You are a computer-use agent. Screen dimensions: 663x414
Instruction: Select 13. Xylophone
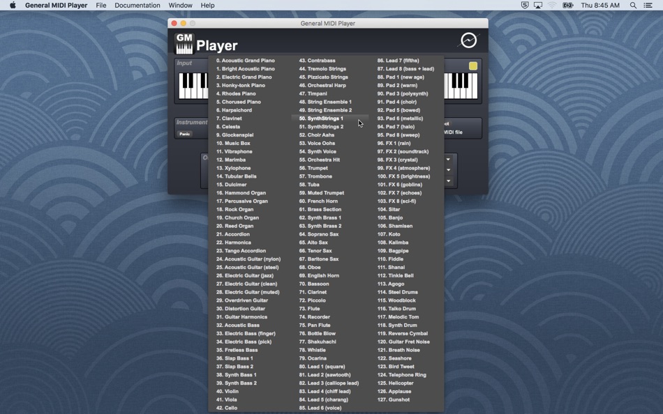click(x=233, y=168)
